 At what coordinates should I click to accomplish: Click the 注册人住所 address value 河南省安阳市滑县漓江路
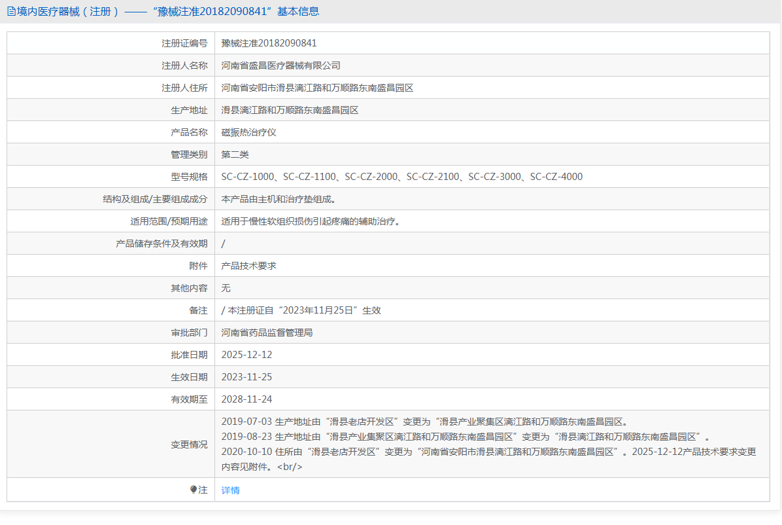click(x=317, y=88)
